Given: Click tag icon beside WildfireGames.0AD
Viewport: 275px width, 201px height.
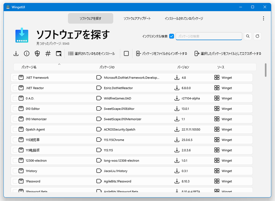Looking at the screenshot, I should tap(99, 98).
